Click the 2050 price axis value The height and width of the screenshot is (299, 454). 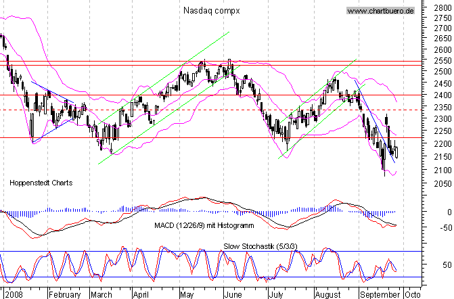(443, 184)
